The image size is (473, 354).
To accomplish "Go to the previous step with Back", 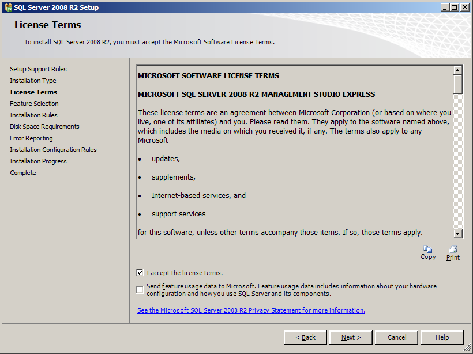I will click(305, 337).
